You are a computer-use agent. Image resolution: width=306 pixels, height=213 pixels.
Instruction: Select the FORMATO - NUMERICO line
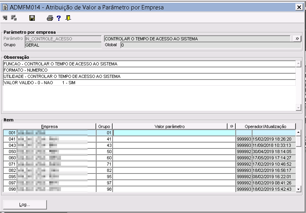tap(149, 70)
